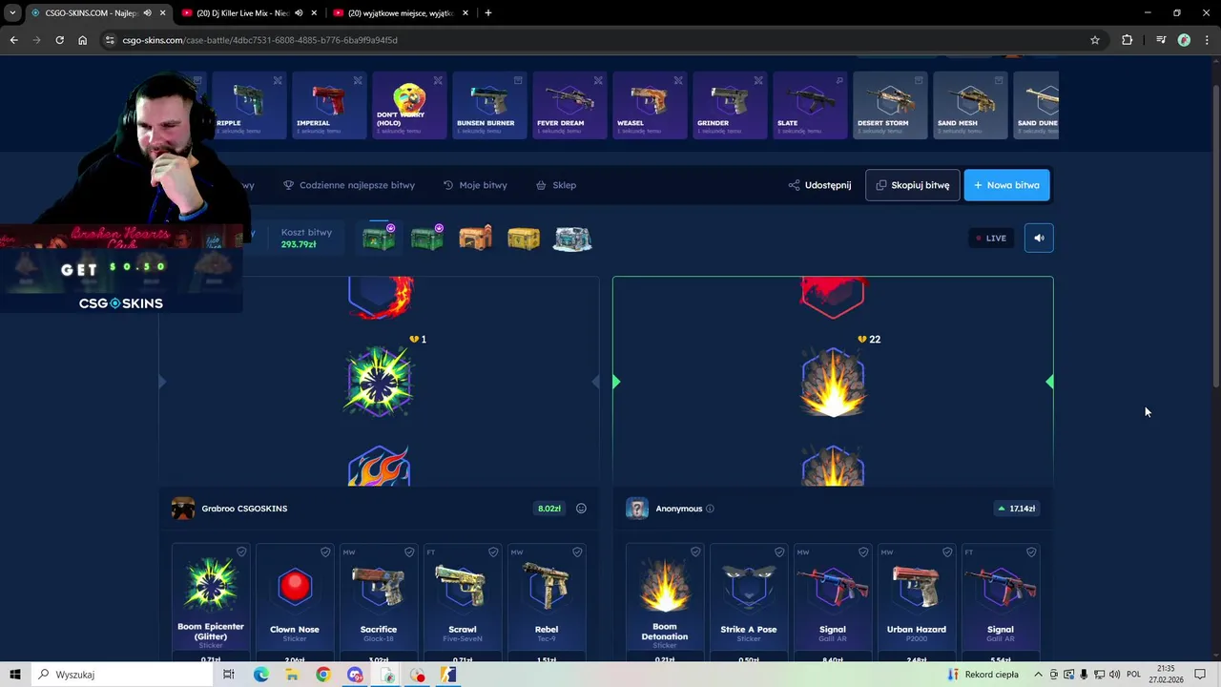Viewport: 1221px width, 687px height.
Task: Open the Fever Dream drop card
Action: pos(569,105)
